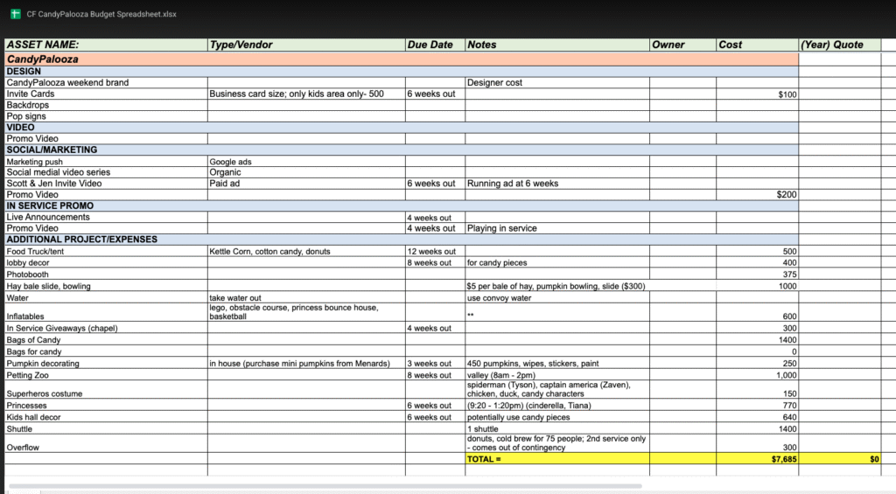This screenshot has width=896, height=494.
Task: Select the Food Truck/tent cell
Action: (106, 251)
